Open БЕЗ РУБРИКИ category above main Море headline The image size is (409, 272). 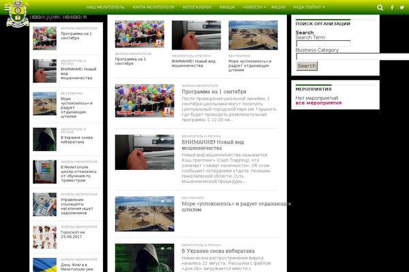click(x=193, y=198)
